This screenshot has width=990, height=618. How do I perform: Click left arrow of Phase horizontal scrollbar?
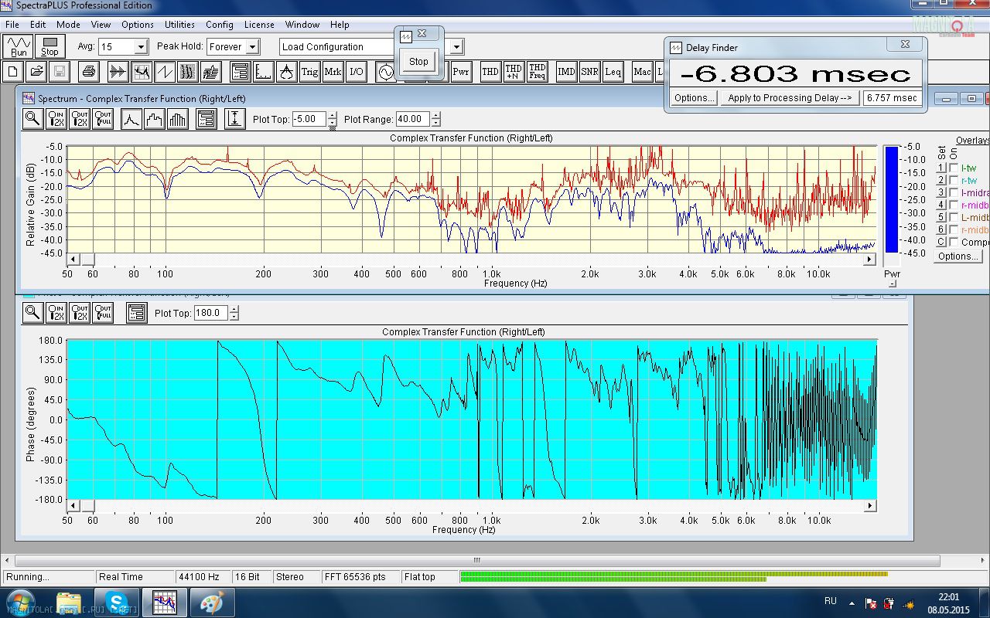point(73,506)
